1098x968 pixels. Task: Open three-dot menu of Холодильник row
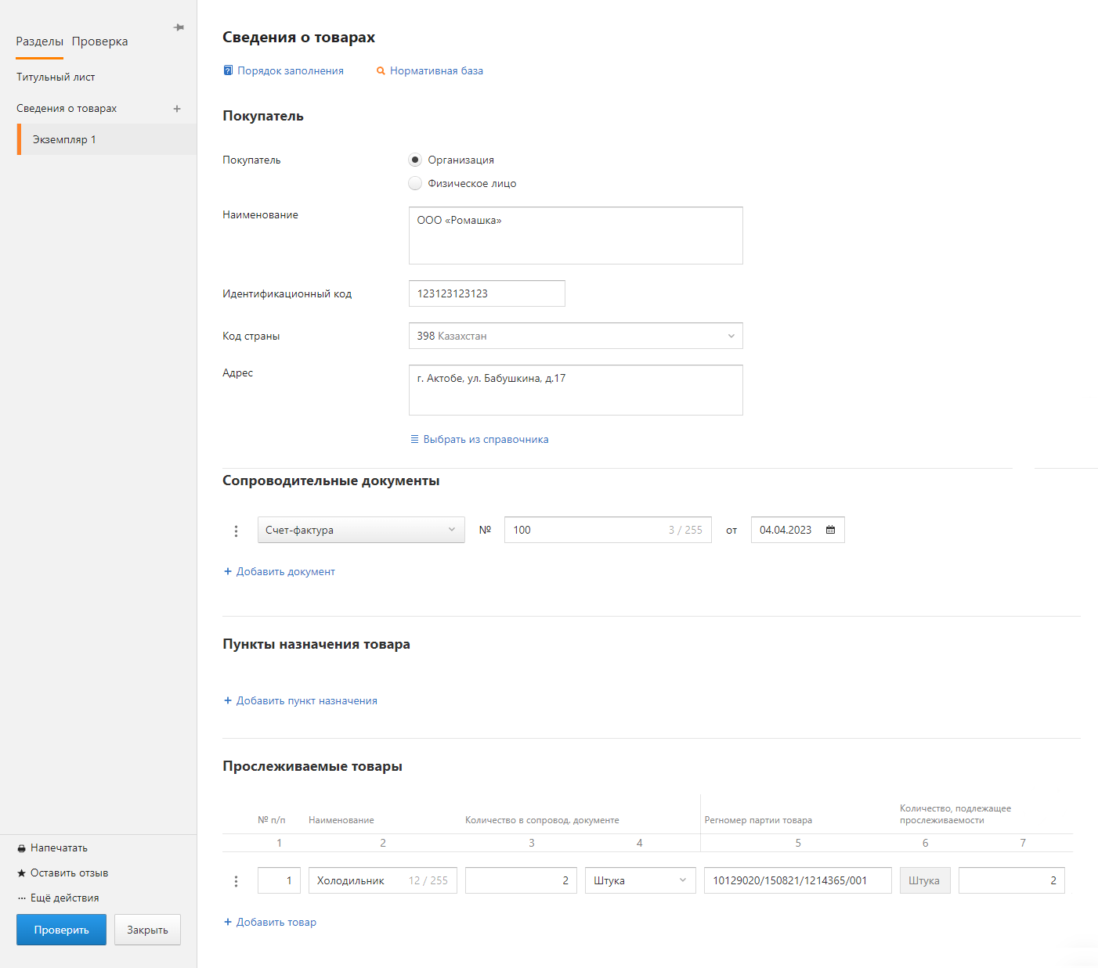click(x=236, y=881)
